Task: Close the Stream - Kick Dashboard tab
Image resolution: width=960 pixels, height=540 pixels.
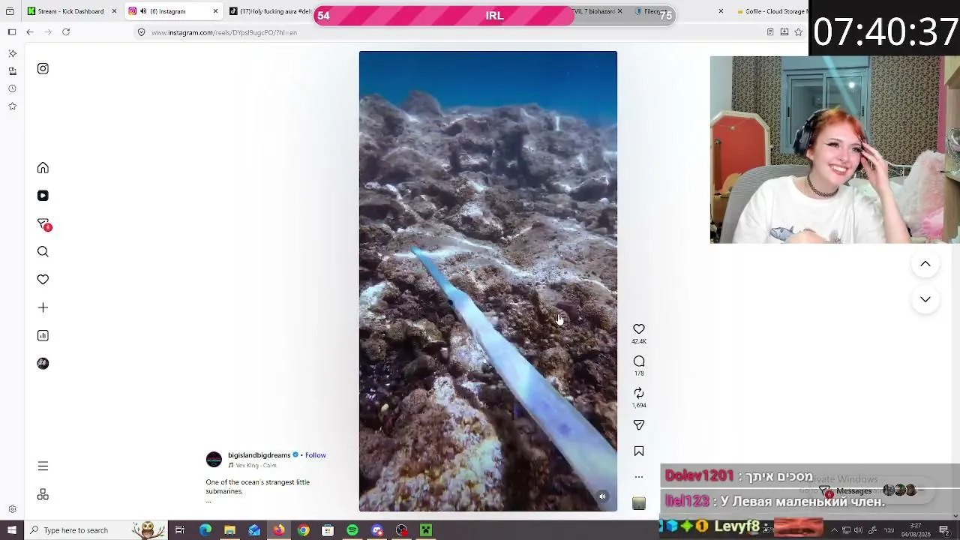Action: (114, 11)
